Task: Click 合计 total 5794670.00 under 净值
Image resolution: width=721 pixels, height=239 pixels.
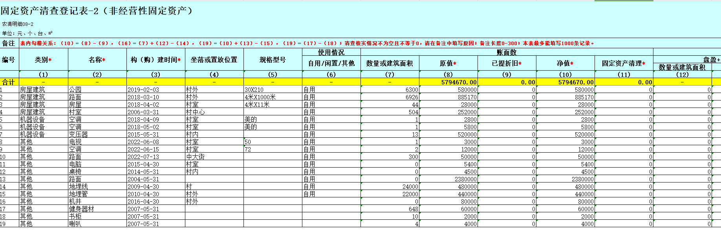Action: 565,82
